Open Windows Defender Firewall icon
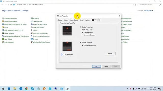Viewport: 163px width, 91px height. pyautogui.click(x=32, y=42)
